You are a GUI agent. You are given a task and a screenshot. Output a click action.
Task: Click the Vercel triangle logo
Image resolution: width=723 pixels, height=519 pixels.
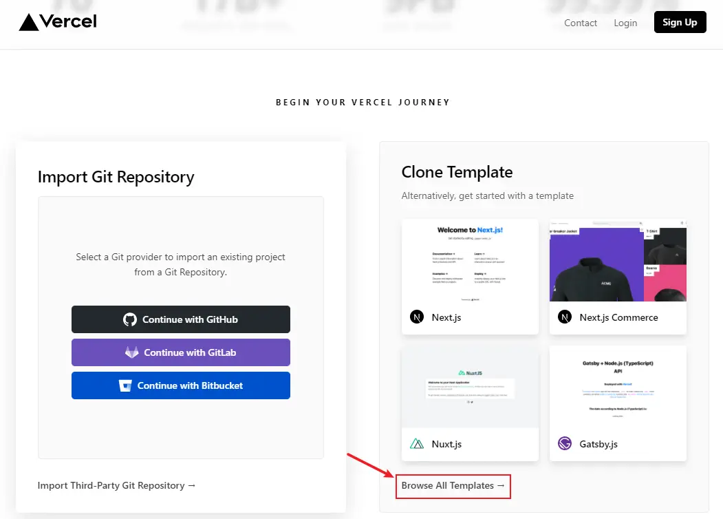29,22
